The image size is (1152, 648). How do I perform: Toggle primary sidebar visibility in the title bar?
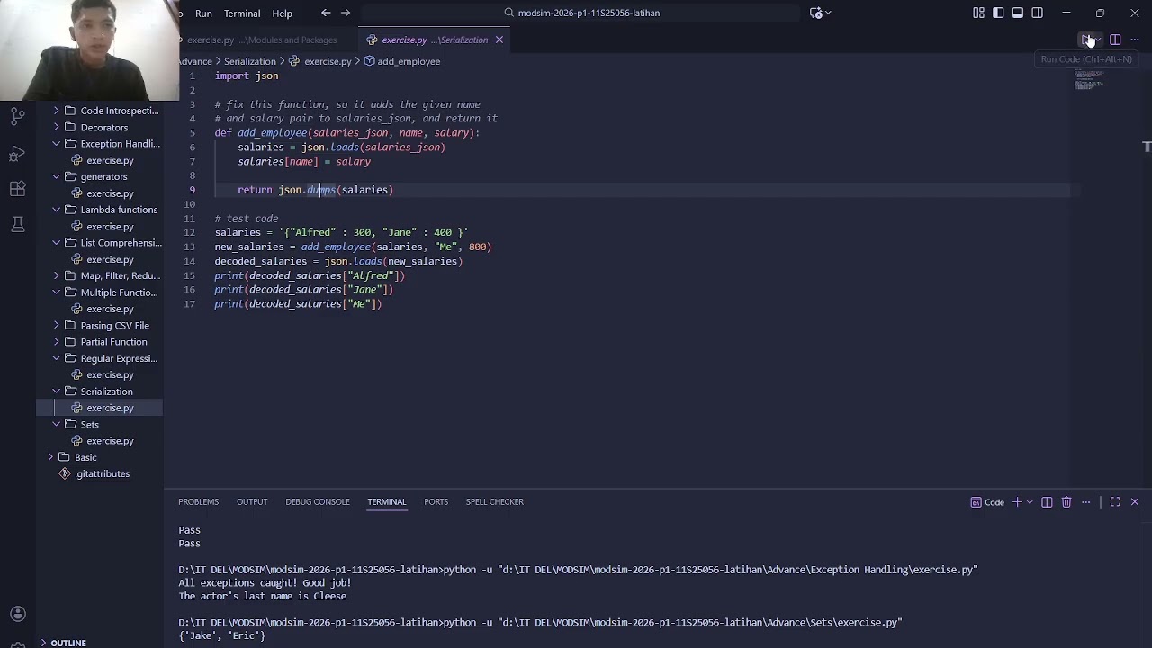tap(998, 13)
